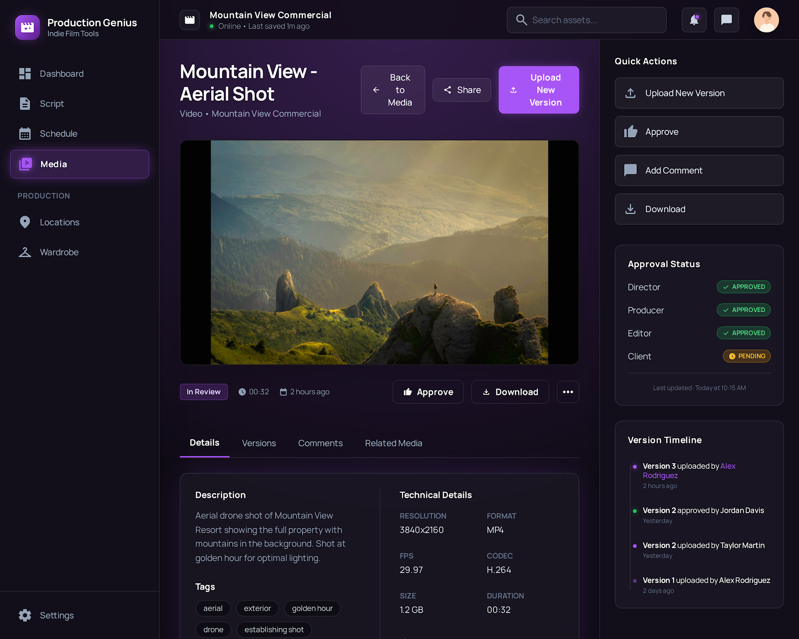Click the Search assets input field

586,20
